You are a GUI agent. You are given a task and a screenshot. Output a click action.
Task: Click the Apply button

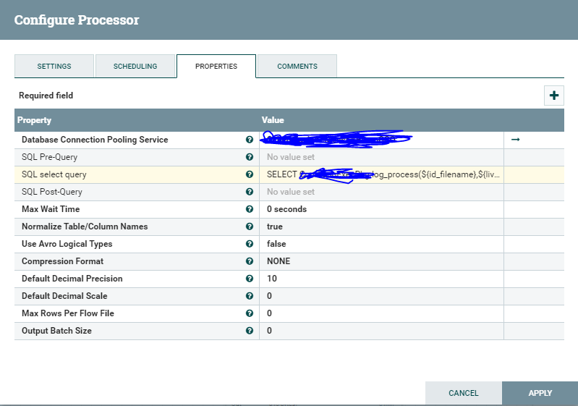[540, 393]
